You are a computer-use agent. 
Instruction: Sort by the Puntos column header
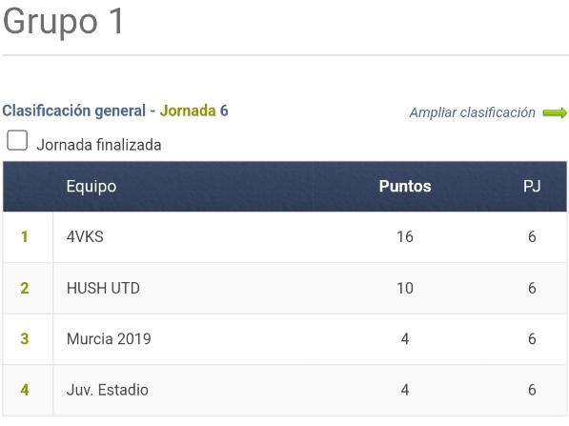(405, 186)
